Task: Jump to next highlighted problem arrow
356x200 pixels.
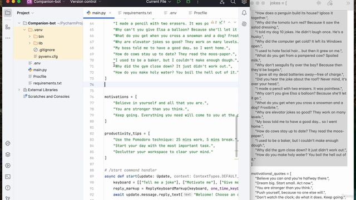Action: pos(235,22)
